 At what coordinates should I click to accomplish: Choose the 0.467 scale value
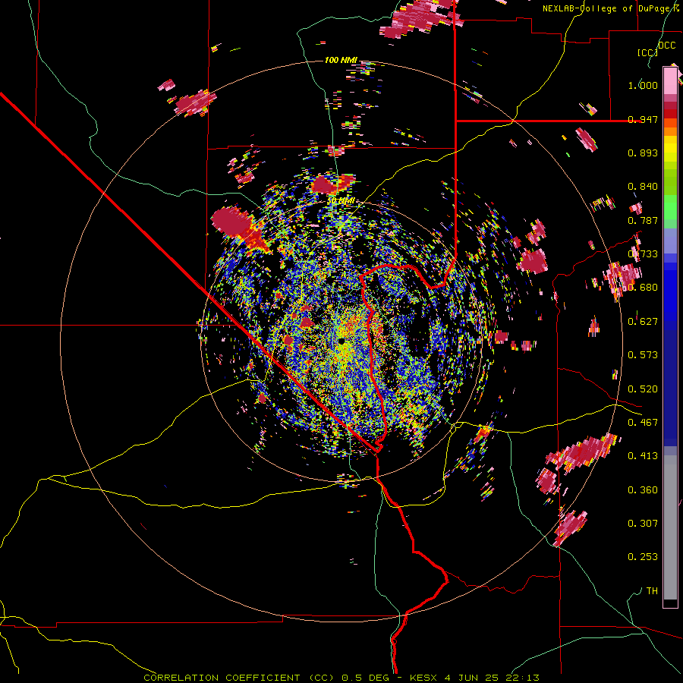pos(643,422)
